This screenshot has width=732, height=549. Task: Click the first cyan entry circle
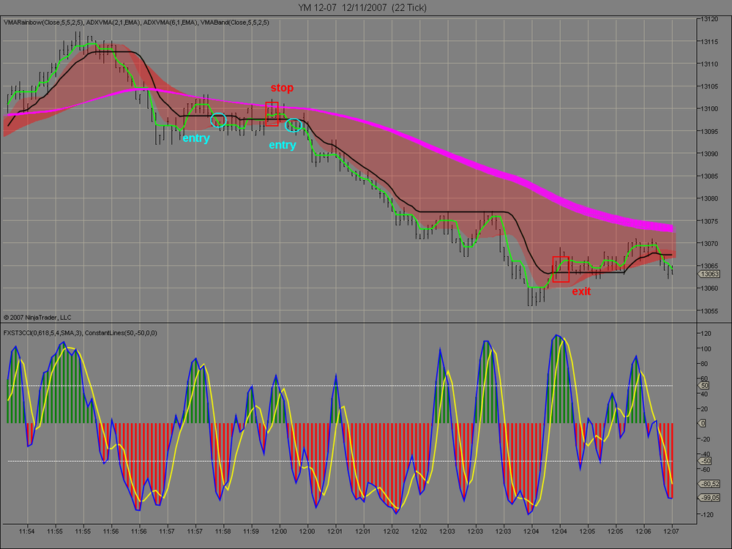point(218,121)
